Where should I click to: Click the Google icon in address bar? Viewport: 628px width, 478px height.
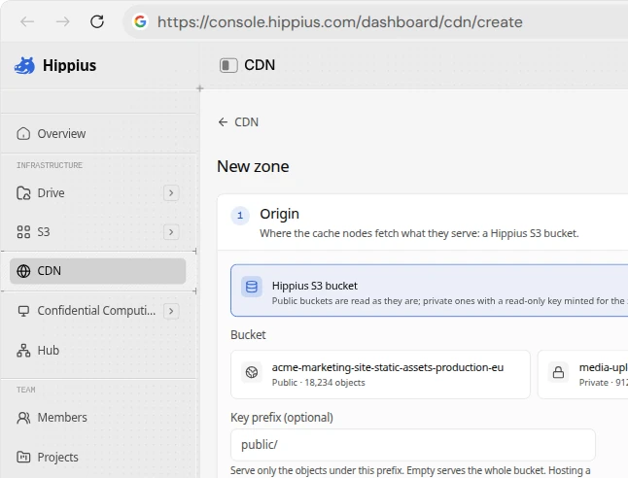(x=140, y=21)
